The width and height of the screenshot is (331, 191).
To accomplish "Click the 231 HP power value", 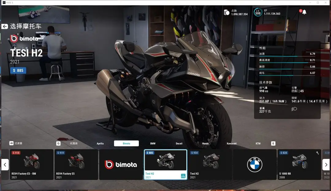I will [273, 101].
